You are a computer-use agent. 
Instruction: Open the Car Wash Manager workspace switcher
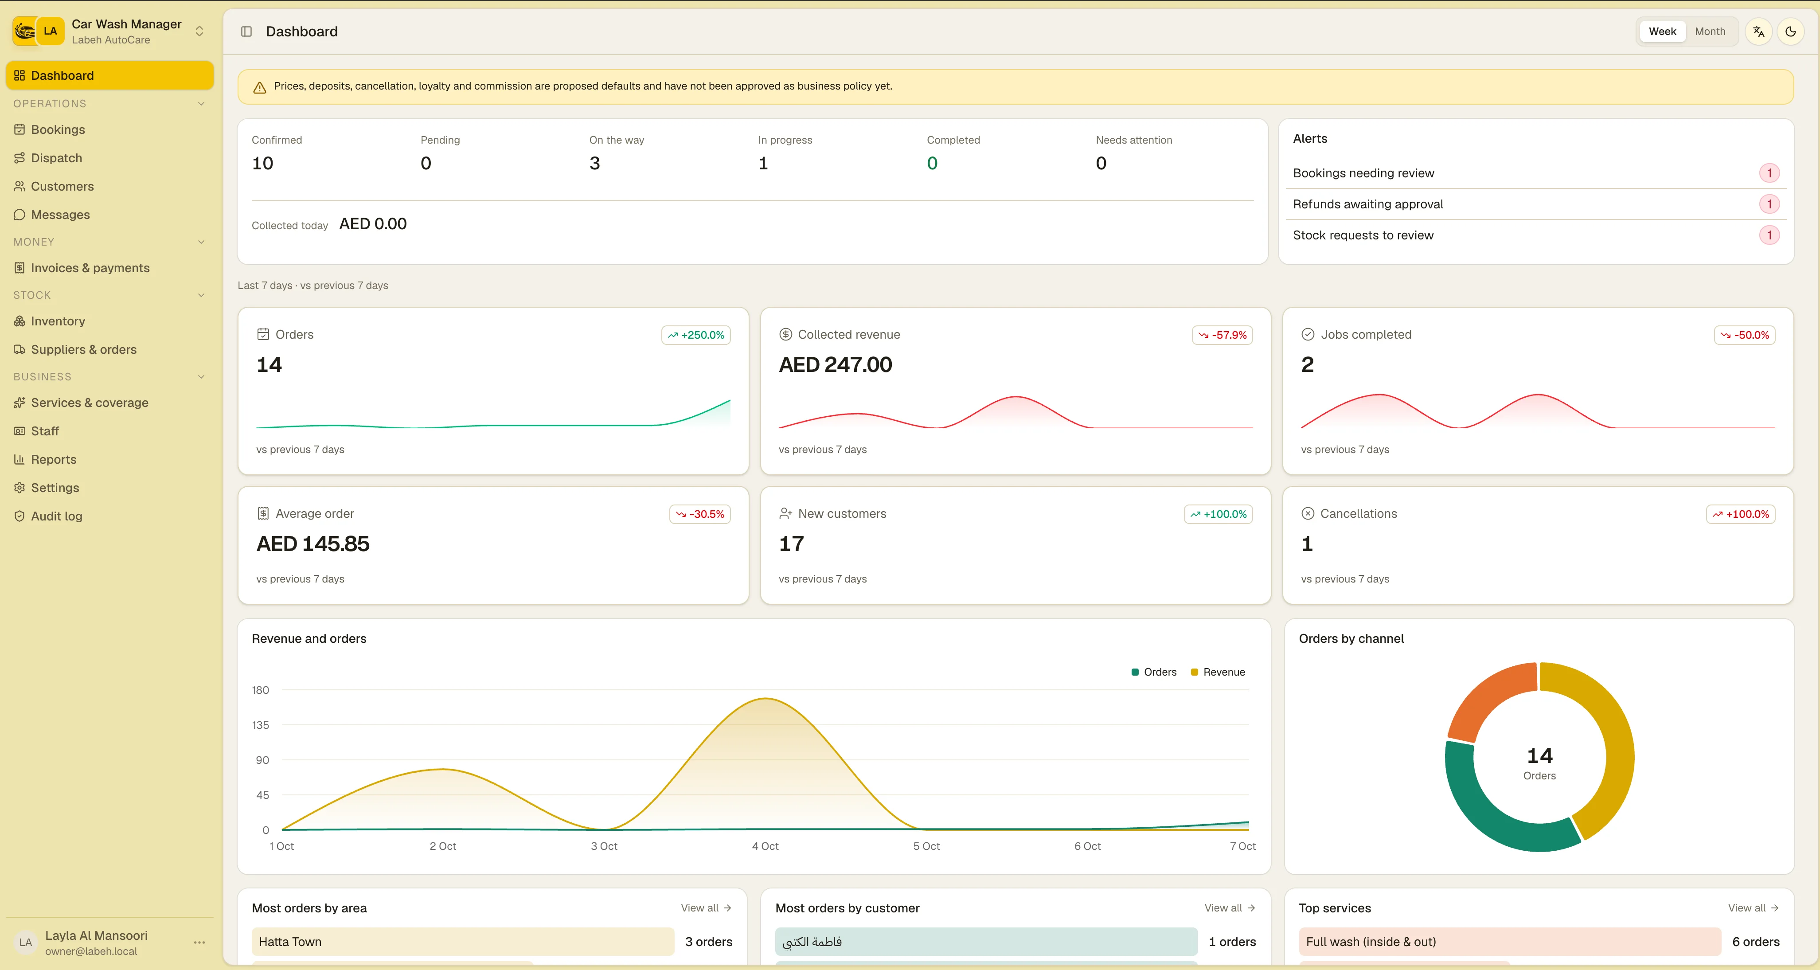tap(109, 32)
